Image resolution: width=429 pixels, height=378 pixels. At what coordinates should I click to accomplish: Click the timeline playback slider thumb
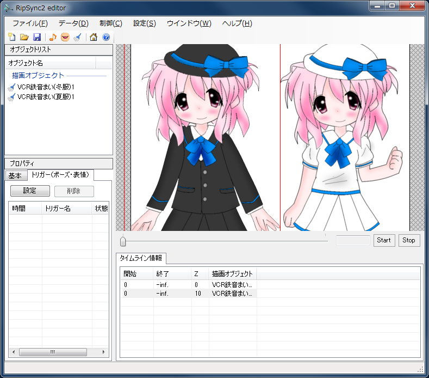point(123,241)
